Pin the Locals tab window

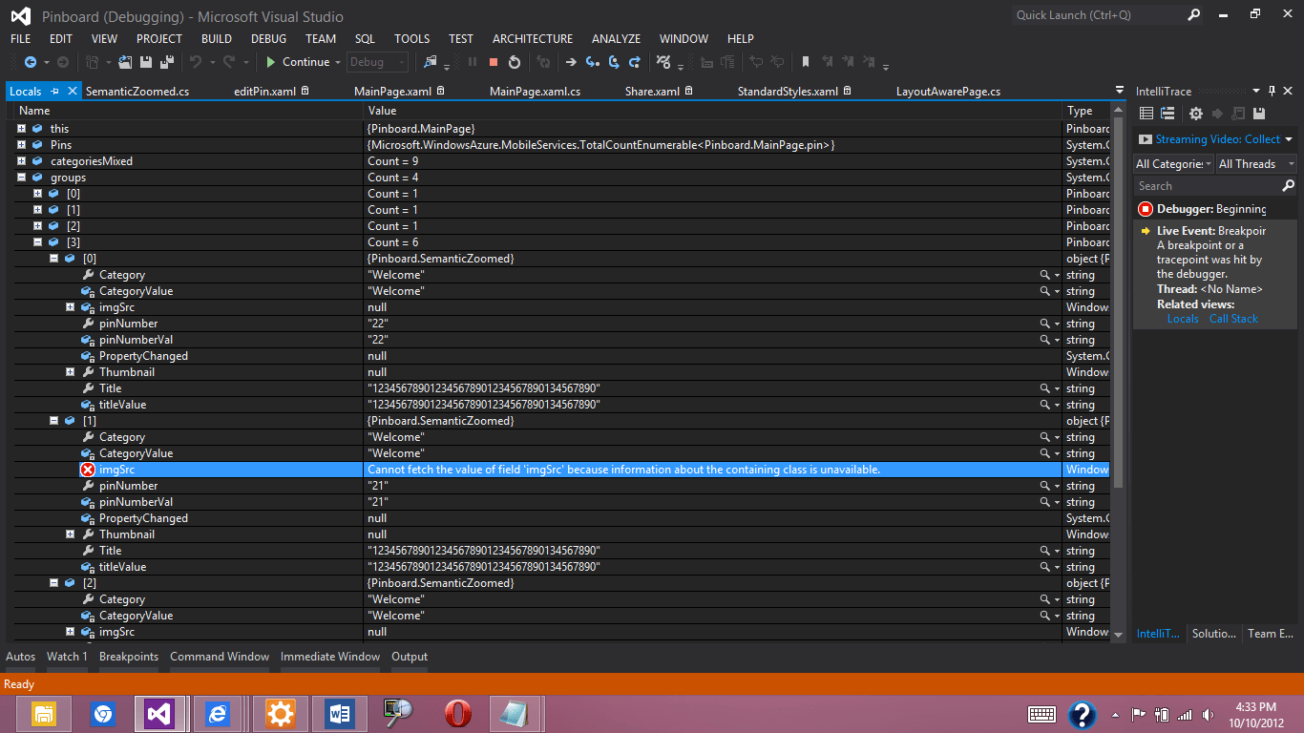point(55,92)
